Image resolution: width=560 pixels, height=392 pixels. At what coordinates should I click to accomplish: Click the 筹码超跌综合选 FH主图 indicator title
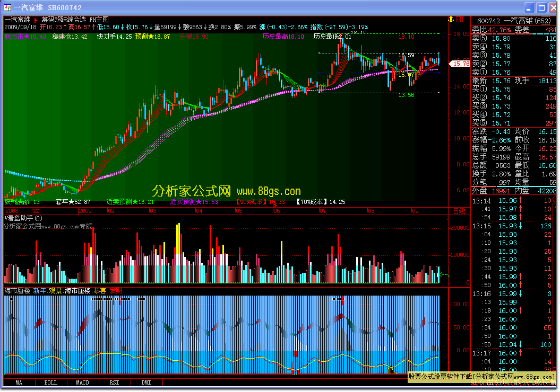pyautogui.click(x=75, y=20)
